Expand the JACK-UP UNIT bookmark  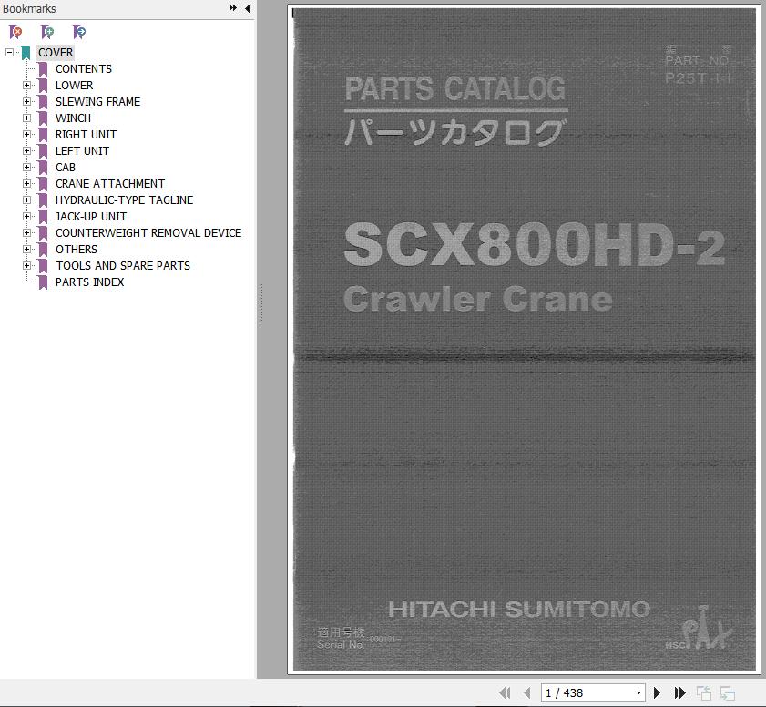pyautogui.click(x=26, y=216)
